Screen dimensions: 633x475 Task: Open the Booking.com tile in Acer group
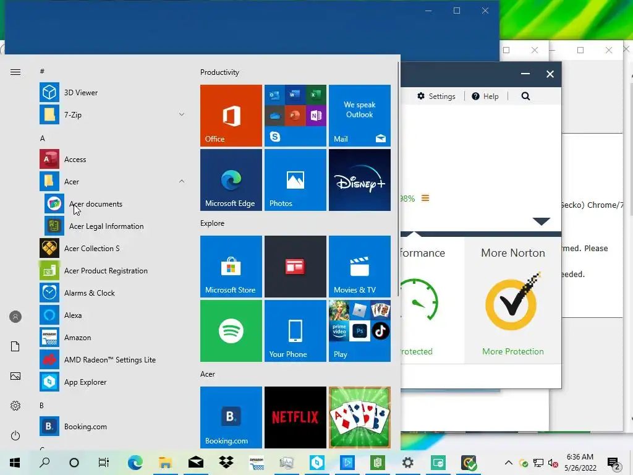tap(231, 417)
